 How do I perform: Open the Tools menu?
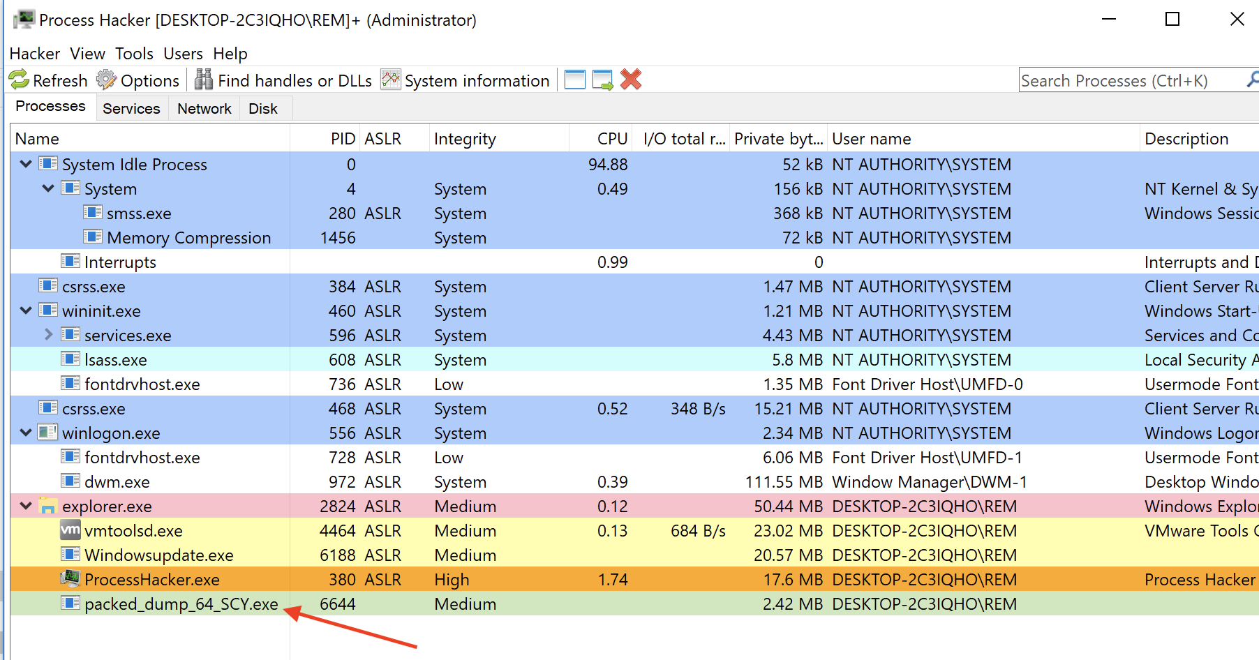click(x=134, y=54)
